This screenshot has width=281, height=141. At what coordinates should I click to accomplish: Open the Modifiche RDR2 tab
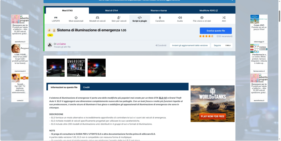[x=209, y=11]
